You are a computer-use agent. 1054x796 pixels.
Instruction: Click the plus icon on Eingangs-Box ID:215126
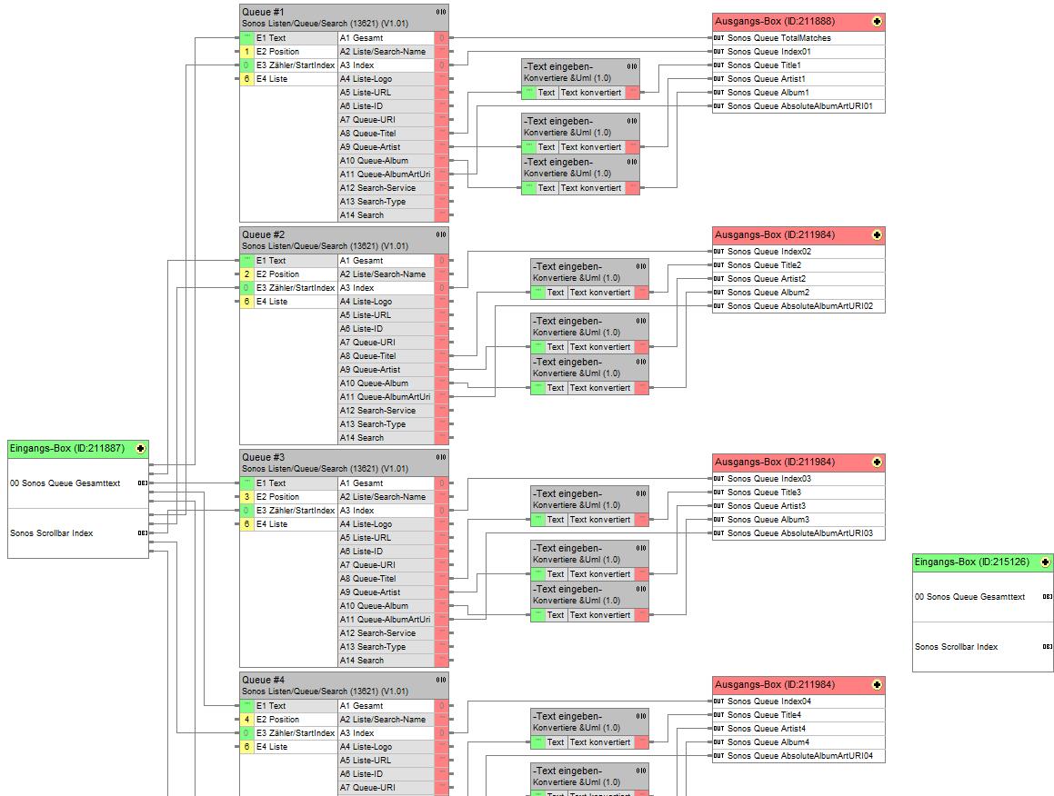(x=1045, y=562)
